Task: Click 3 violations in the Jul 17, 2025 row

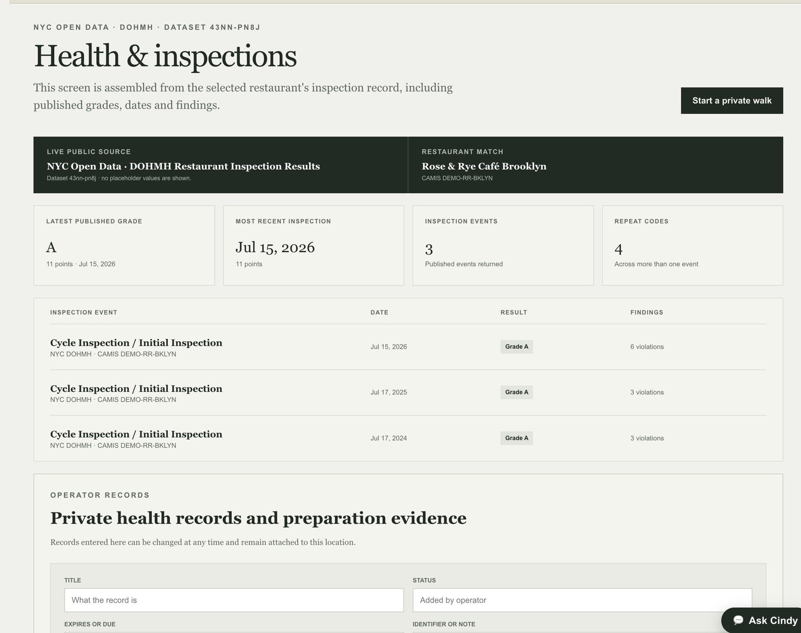Action: [x=647, y=392]
